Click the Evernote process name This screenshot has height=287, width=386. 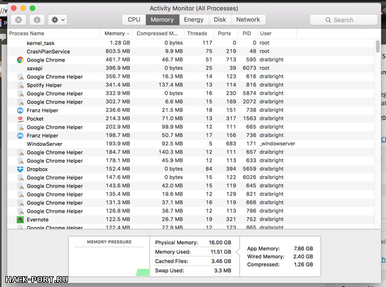(37, 219)
